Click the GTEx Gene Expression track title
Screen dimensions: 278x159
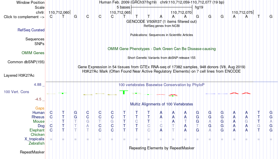(x=162, y=67)
